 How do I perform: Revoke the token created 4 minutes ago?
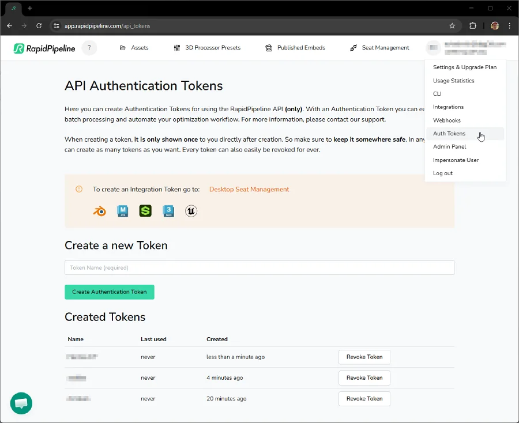[x=364, y=377]
